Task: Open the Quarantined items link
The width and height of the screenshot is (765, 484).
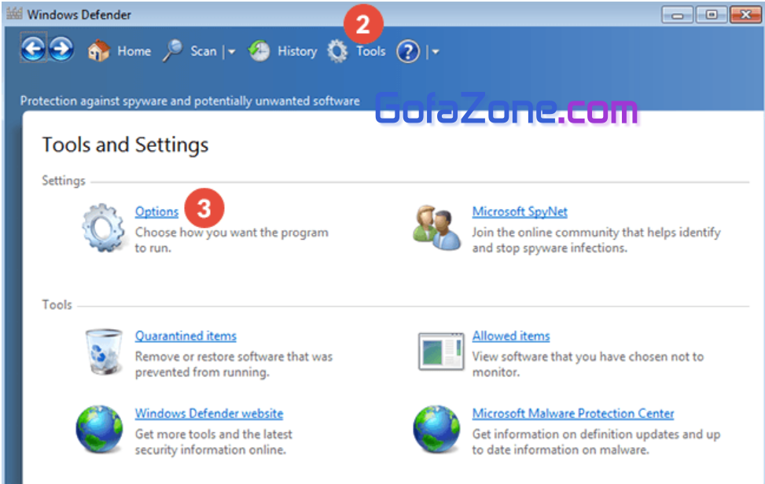Action: coord(186,335)
